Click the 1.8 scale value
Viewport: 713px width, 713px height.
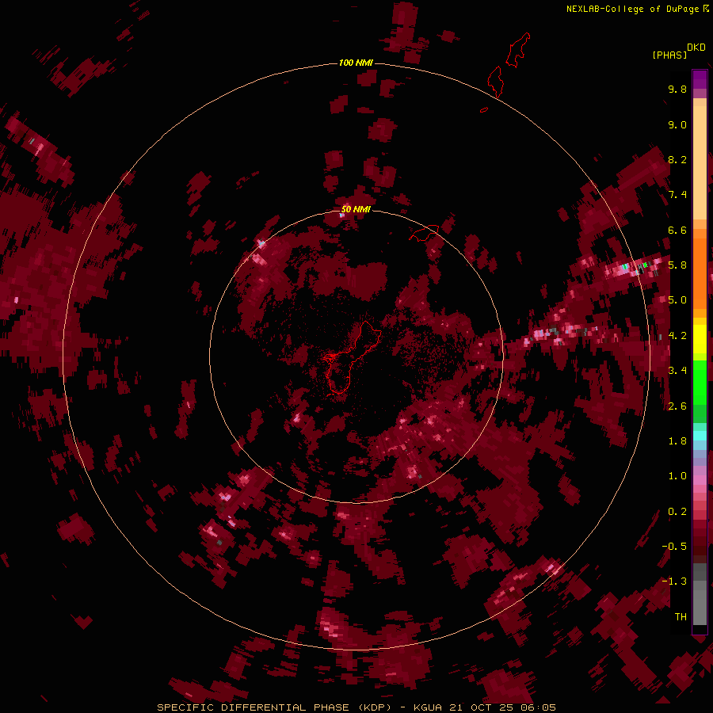677,441
